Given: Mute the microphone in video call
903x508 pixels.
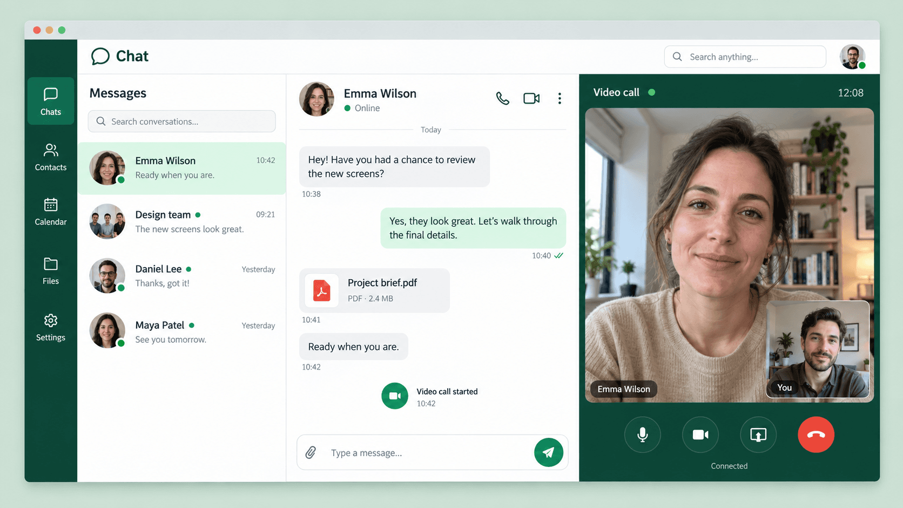Looking at the screenshot, I should click(643, 435).
